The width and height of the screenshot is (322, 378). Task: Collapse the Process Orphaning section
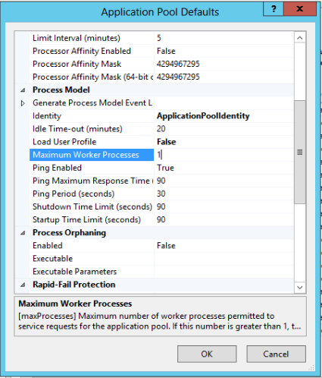tap(23, 233)
